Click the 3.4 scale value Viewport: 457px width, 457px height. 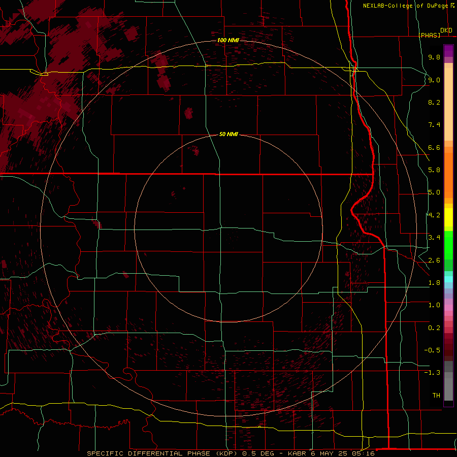click(434, 238)
